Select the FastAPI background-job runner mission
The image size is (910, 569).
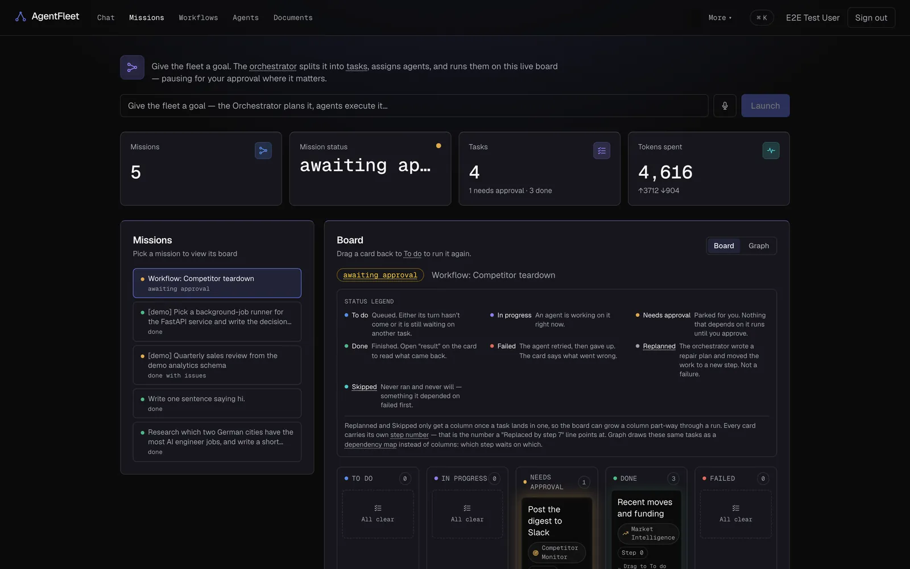tap(217, 321)
